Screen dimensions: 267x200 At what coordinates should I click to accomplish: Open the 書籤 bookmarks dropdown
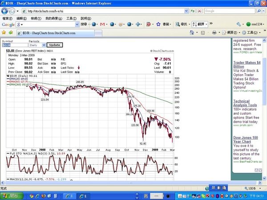tap(167, 24)
